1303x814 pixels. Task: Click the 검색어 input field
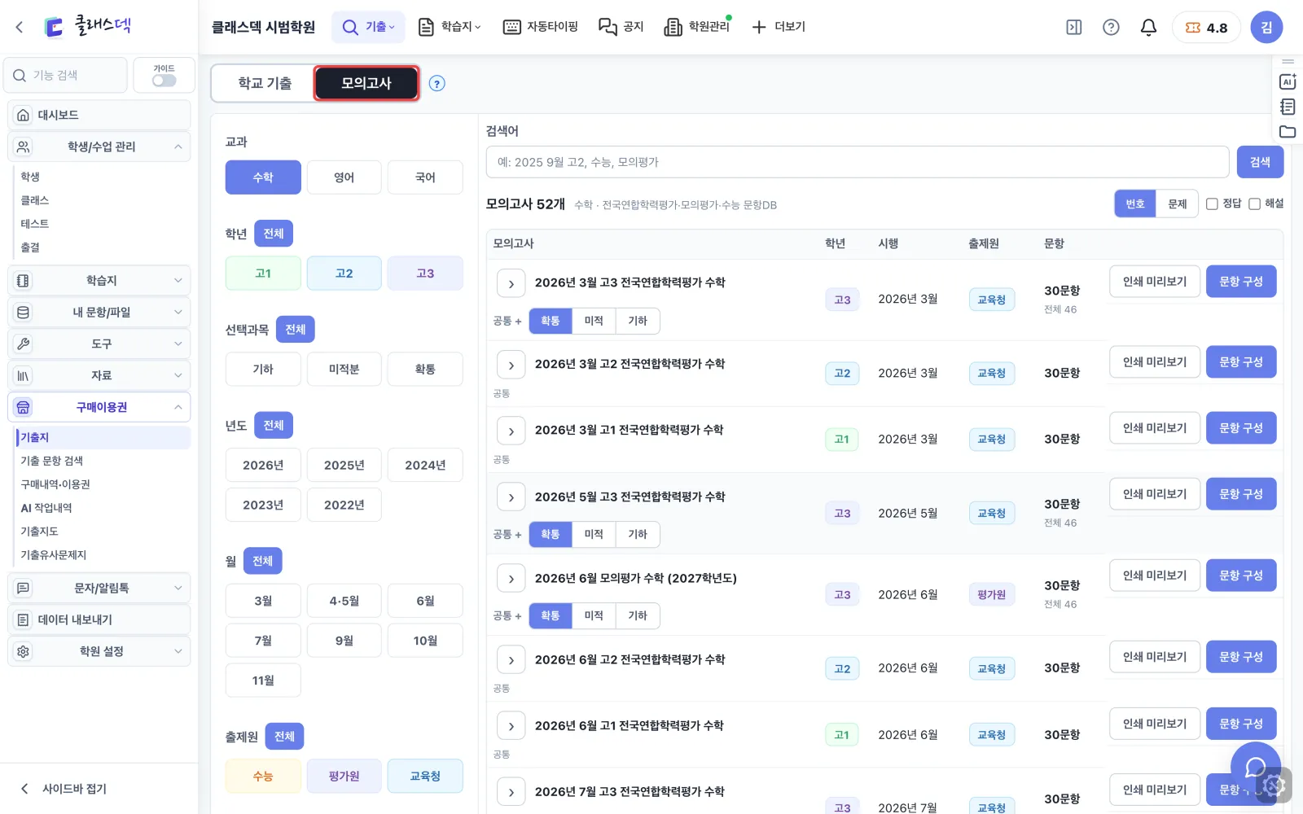pos(858,162)
